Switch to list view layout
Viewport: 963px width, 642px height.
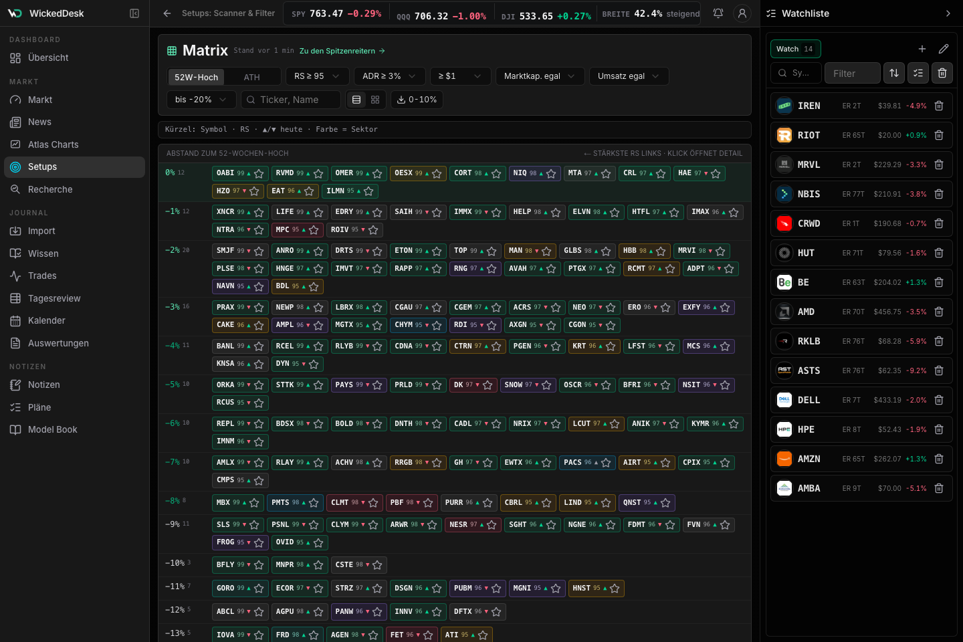[x=356, y=100]
